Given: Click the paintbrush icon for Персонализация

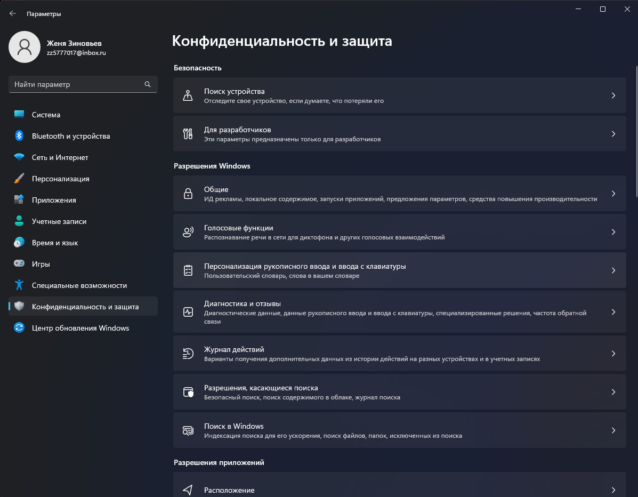Looking at the screenshot, I should [19, 178].
